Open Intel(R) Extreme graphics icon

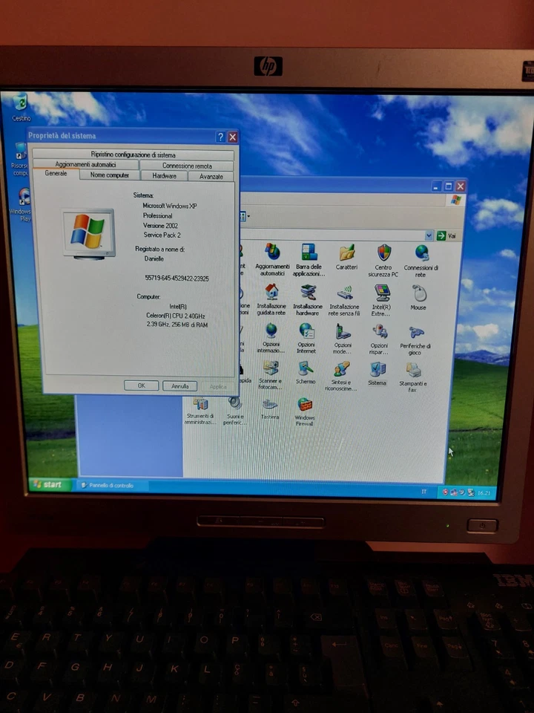(380, 300)
